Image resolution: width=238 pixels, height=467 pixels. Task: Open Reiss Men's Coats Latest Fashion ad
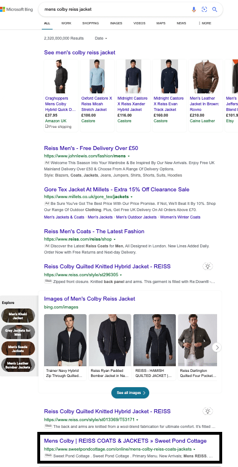tap(94, 232)
